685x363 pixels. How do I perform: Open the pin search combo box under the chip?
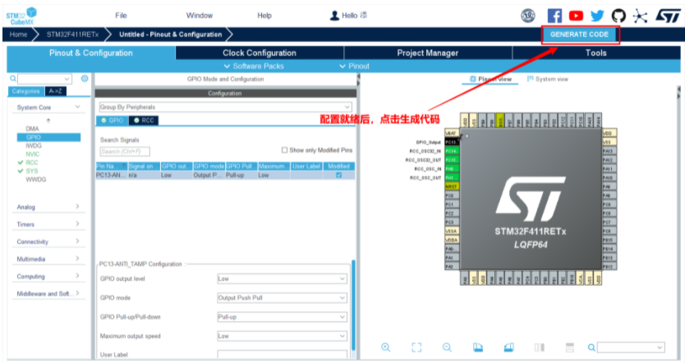631,347
